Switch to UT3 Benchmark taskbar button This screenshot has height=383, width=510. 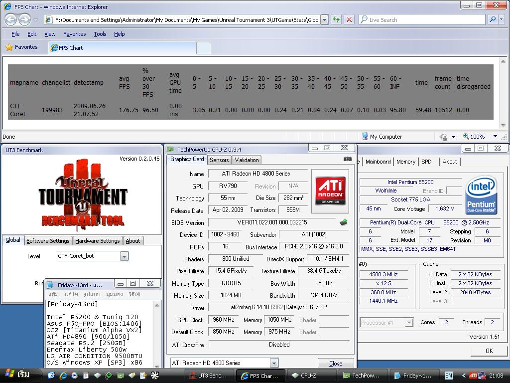pos(210,376)
